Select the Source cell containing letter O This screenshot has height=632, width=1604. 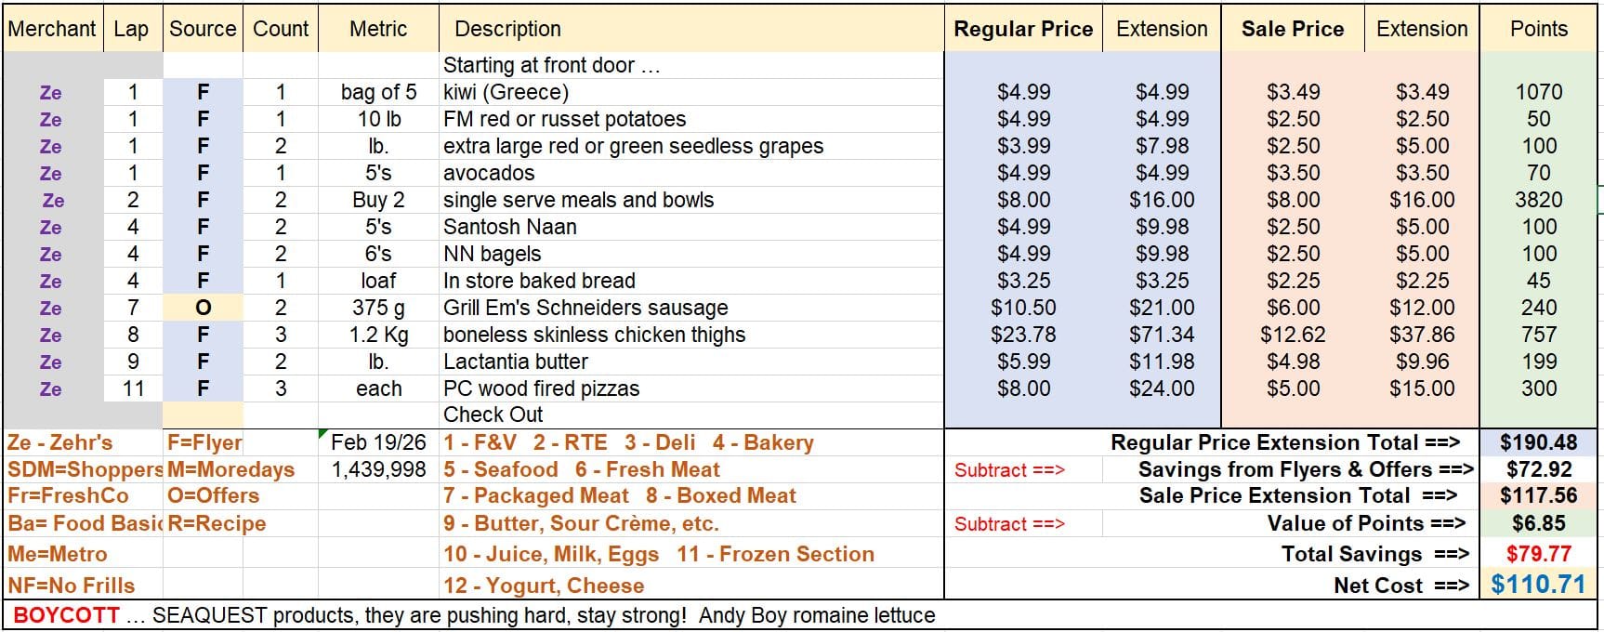coord(203,308)
